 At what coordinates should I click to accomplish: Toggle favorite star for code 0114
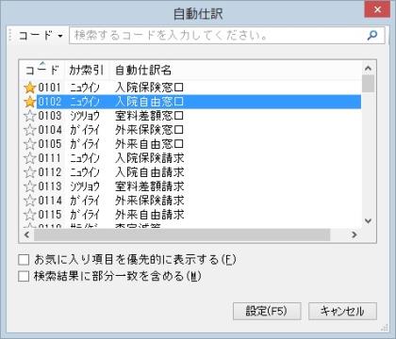point(30,201)
